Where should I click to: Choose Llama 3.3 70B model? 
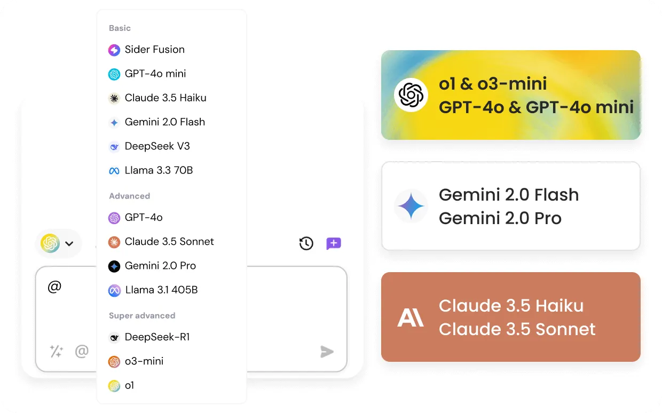pos(159,170)
